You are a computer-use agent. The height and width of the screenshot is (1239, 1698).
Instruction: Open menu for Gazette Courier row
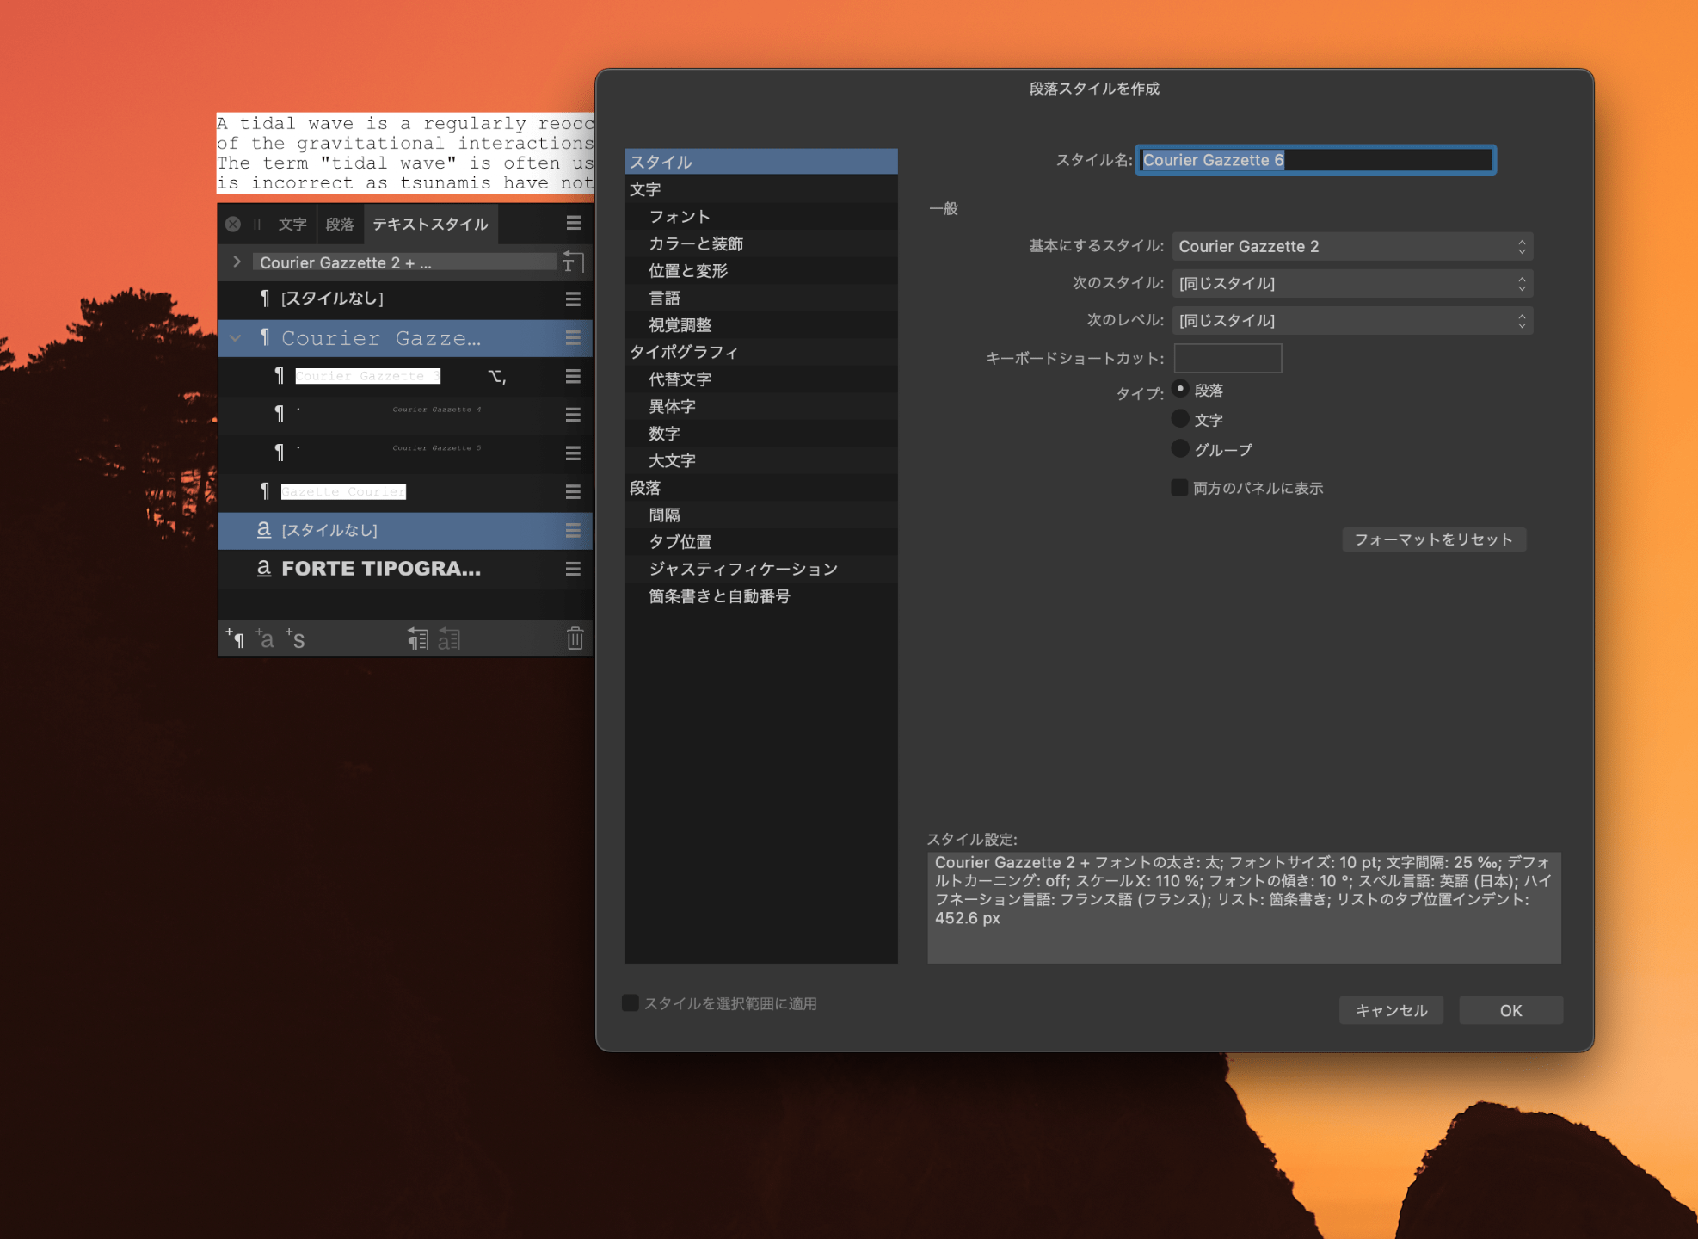point(573,491)
